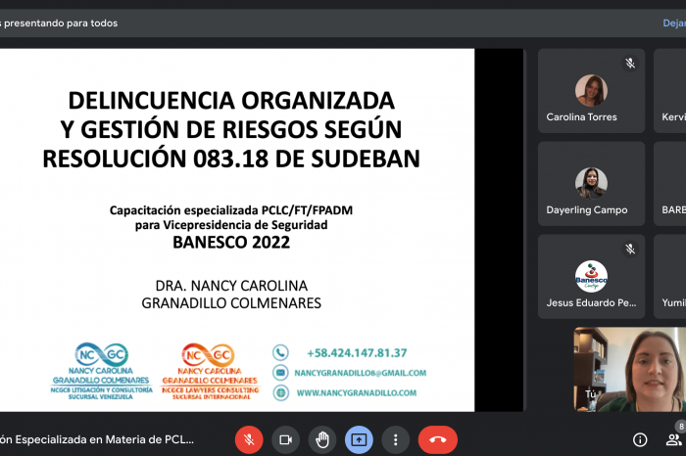Click the nancygranadillo8@gmail.com address
The image size is (686, 456).
(360, 373)
